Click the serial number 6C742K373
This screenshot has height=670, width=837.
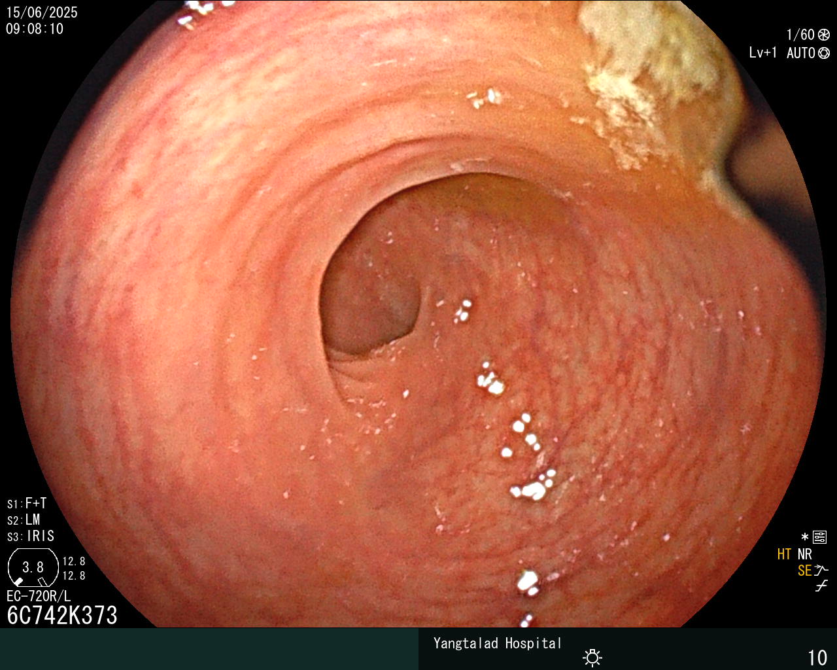62,615
